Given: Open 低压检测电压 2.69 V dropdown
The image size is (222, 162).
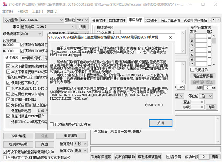Looking at the screenshot, I should (42, 110).
